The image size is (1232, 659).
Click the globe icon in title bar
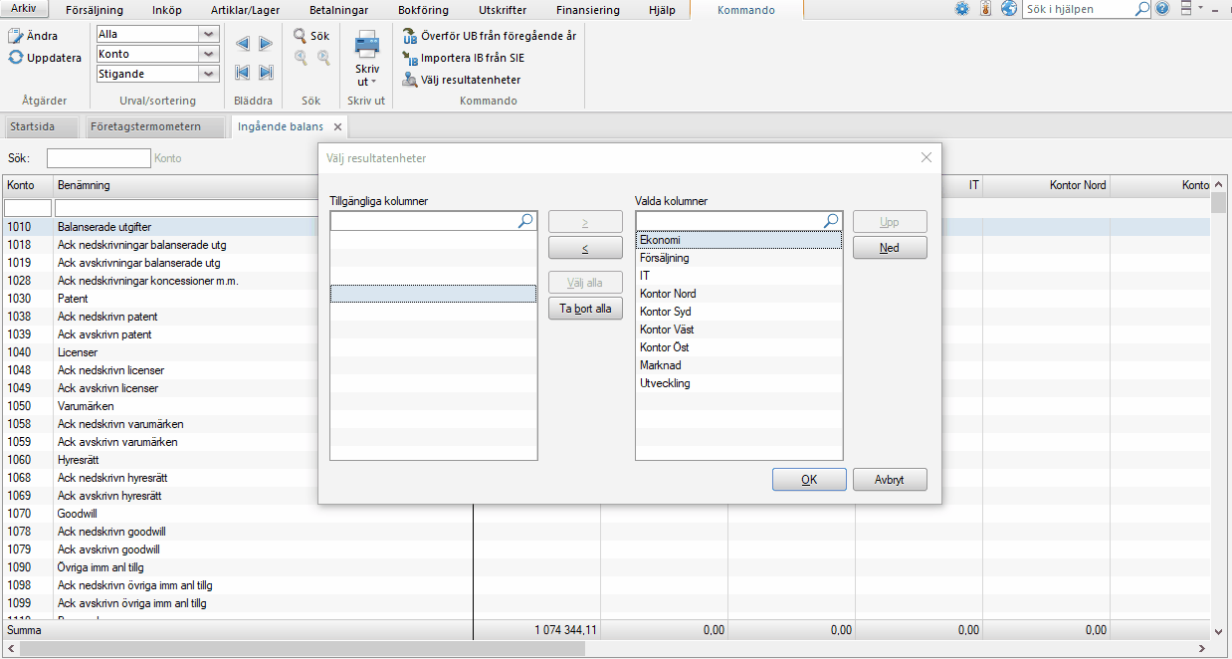click(x=1009, y=9)
